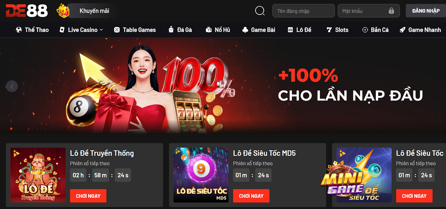The width and height of the screenshot is (446, 209).
Task: Open the Nổ Hũ menu item
Action: 218,30
